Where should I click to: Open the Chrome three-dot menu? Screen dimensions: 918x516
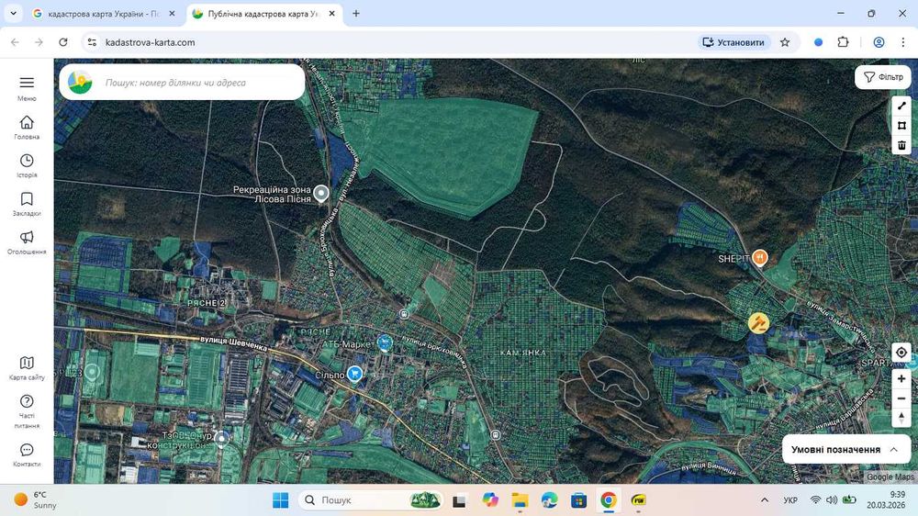902,42
